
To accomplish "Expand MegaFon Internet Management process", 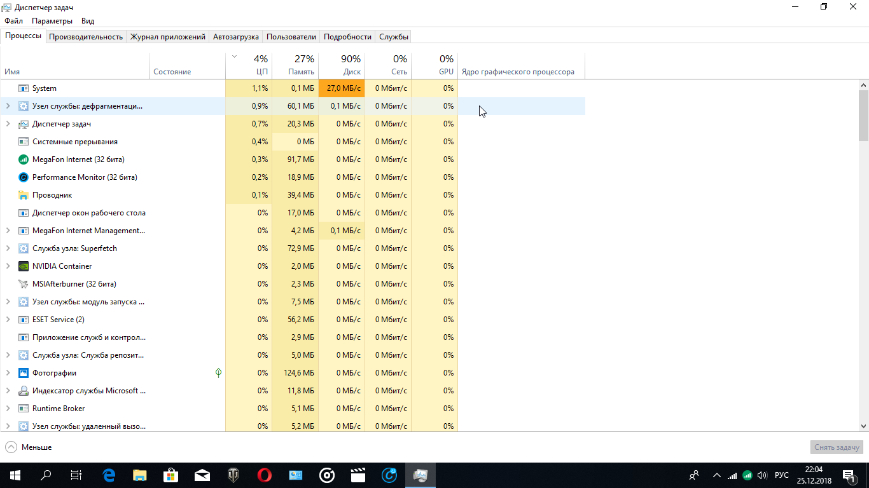I will (x=8, y=231).
